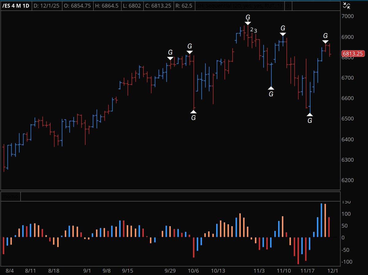Click the count label 2 on the chart
The height and width of the screenshot is (275, 368).
pos(252,29)
